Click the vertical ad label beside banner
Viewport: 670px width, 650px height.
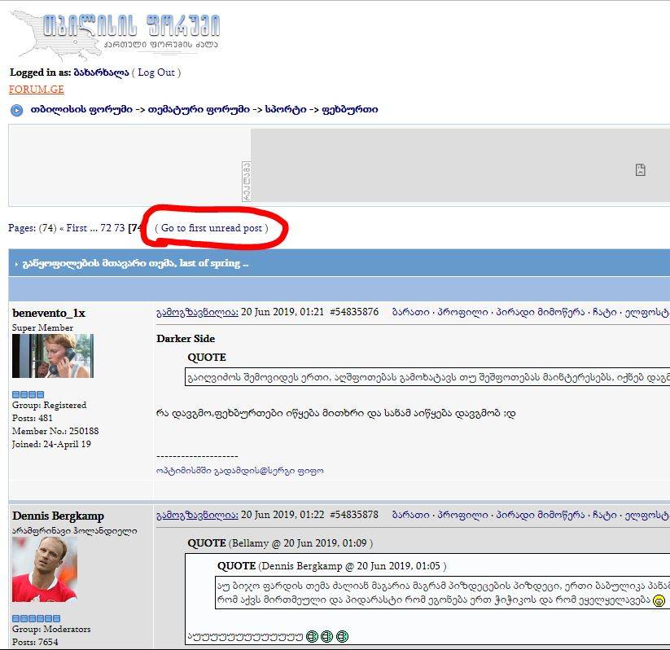(x=246, y=182)
